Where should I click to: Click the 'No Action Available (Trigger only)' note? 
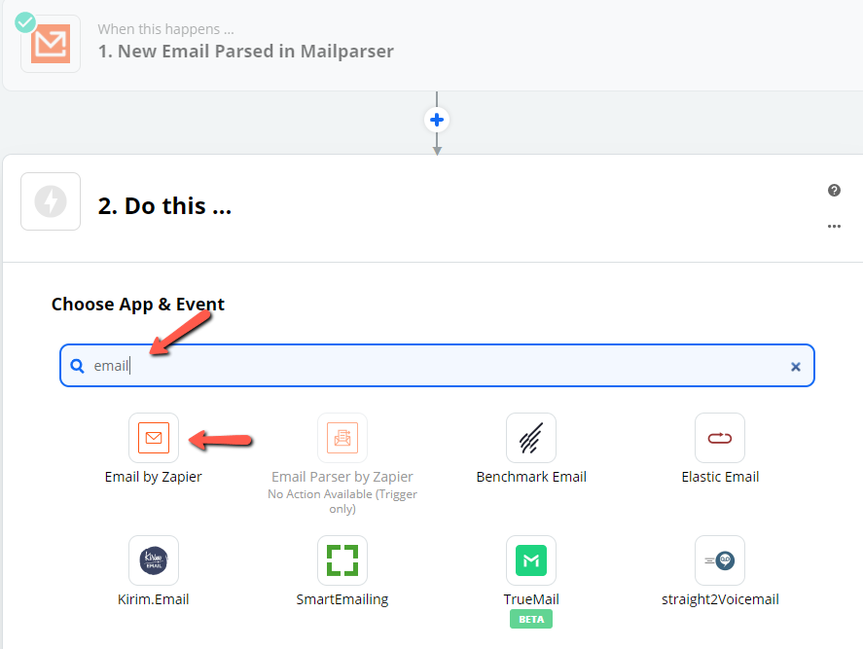click(x=342, y=501)
